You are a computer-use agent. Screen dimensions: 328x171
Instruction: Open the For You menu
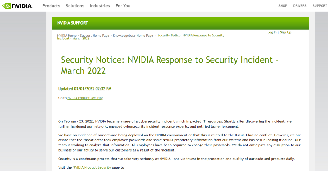[123, 6]
